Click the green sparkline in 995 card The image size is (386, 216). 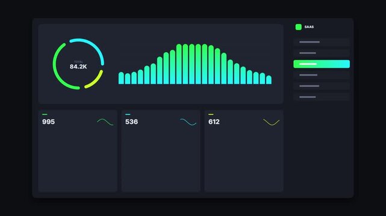105,122
